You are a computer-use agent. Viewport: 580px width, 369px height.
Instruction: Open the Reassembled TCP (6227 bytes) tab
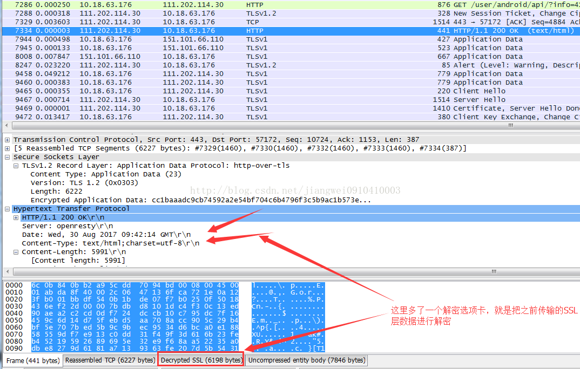tap(110, 360)
